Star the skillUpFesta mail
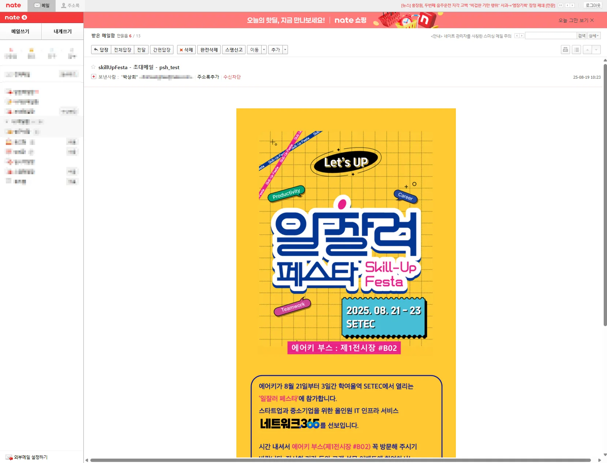607x463 pixels. point(93,67)
